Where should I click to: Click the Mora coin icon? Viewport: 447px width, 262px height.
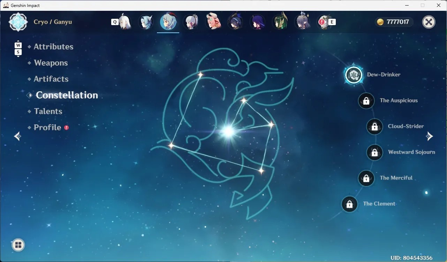point(380,22)
